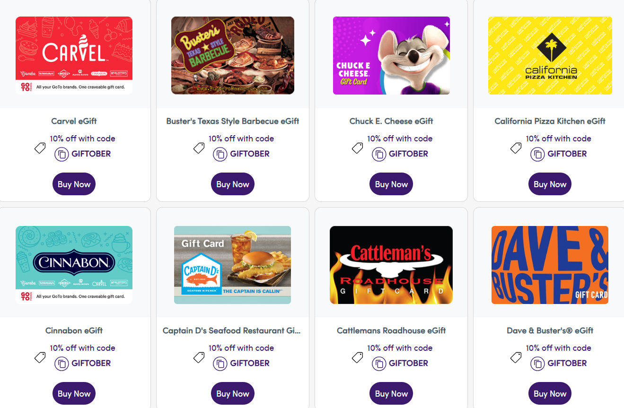
Task: Click the tag icon on Cattlemans Roadhouse card
Action: [357, 357]
